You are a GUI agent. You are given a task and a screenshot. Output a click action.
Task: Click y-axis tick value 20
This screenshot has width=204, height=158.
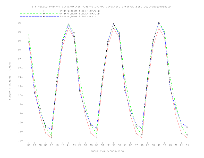(20, 95)
